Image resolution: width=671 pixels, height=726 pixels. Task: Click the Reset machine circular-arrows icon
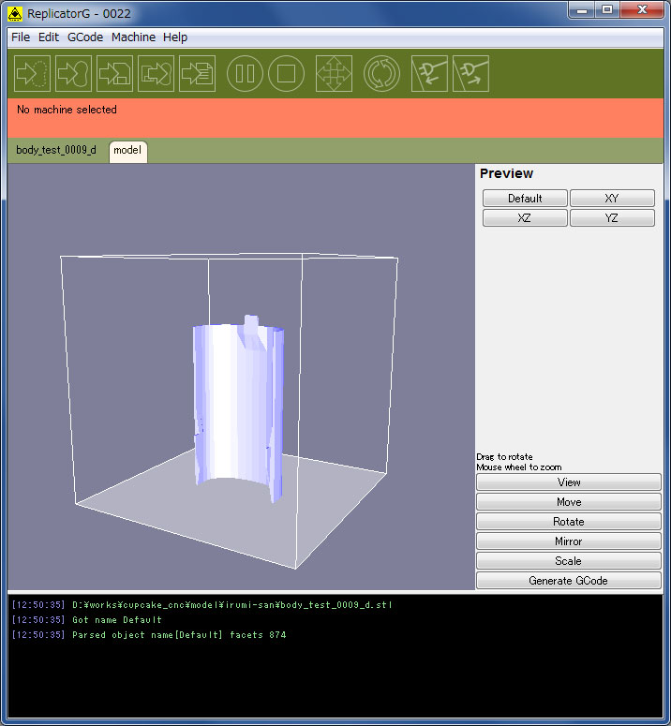tap(381, 74)
